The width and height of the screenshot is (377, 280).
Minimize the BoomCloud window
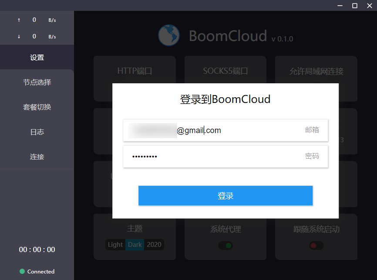340,5
